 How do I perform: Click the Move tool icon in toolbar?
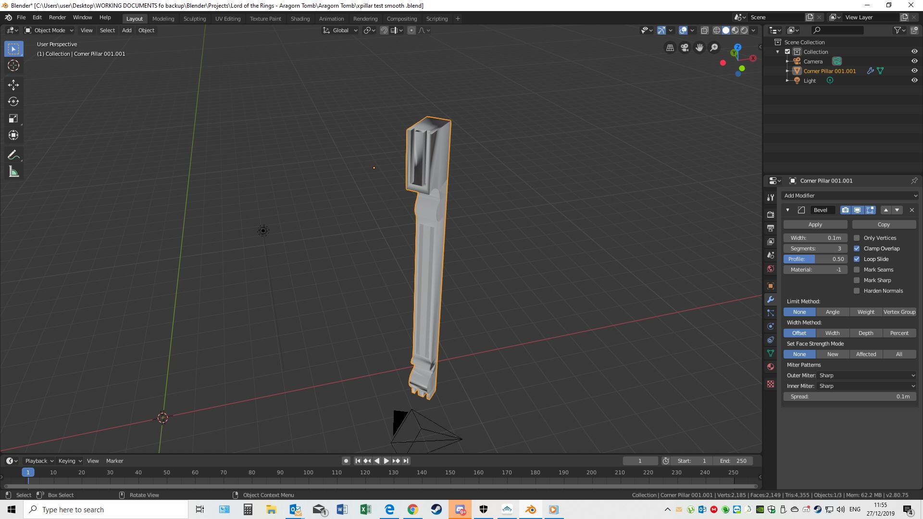click(14, 83)
